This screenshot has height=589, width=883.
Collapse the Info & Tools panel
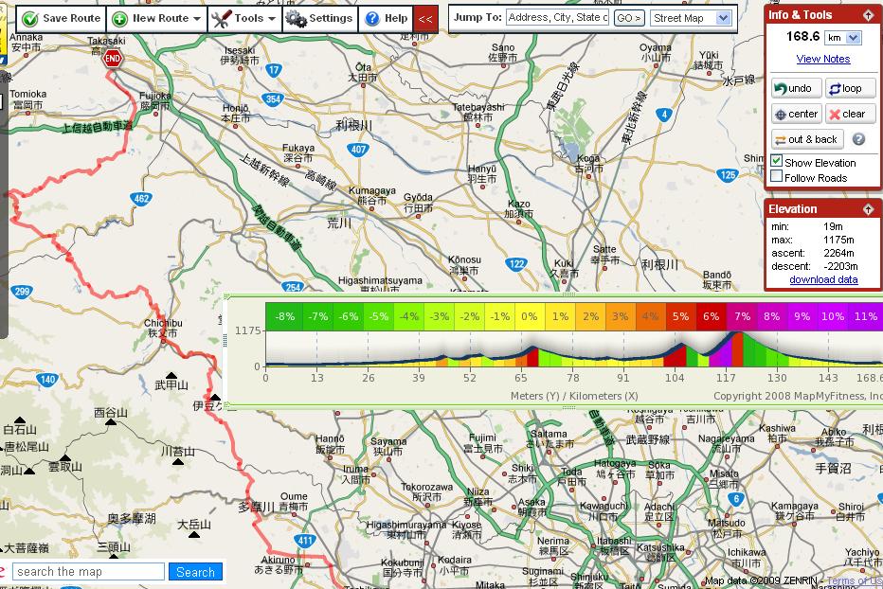click(x=869, y=15)
